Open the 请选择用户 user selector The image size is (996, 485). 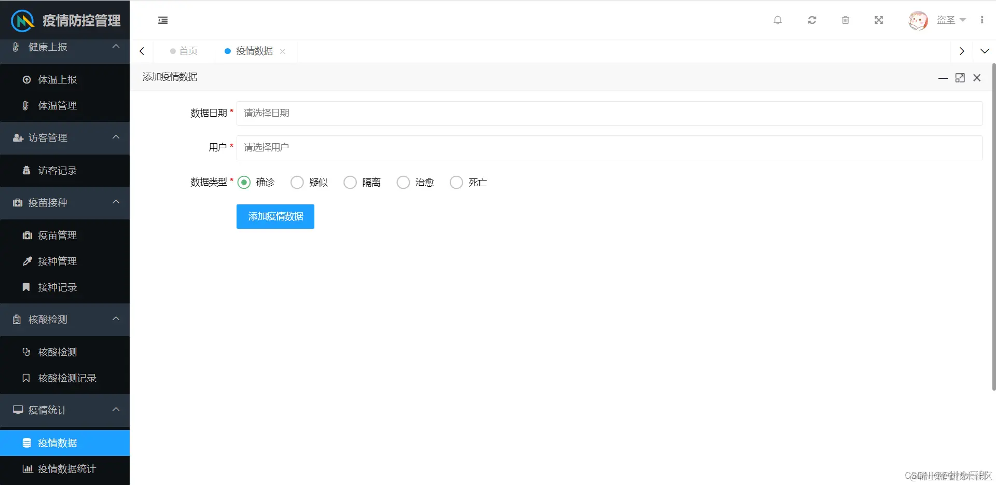click(x=609, y=148)
